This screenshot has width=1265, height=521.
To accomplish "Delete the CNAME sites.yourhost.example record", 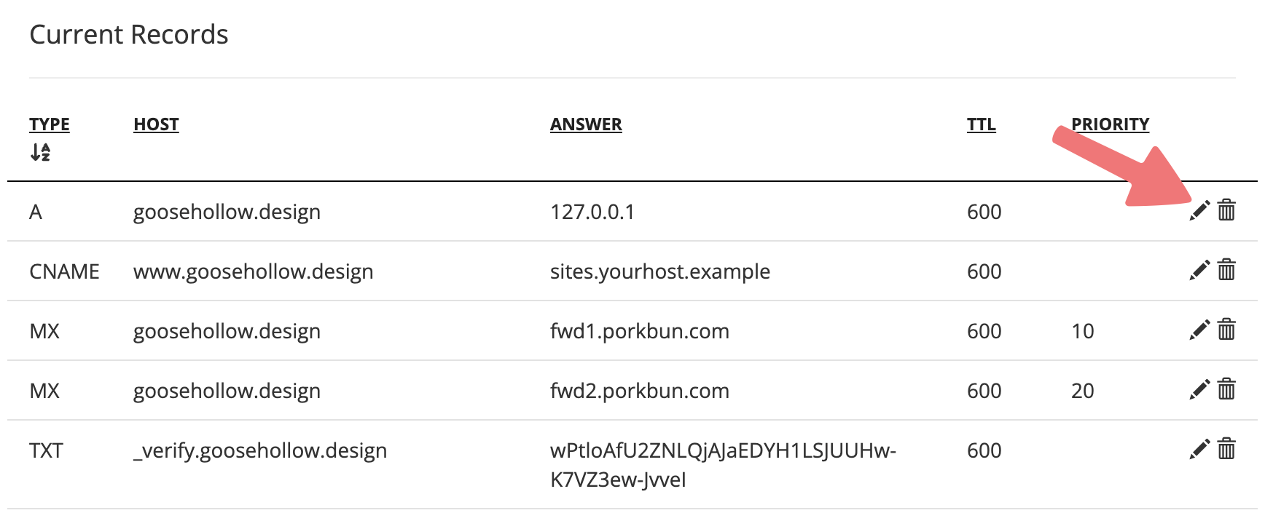I will (1227, 270).
